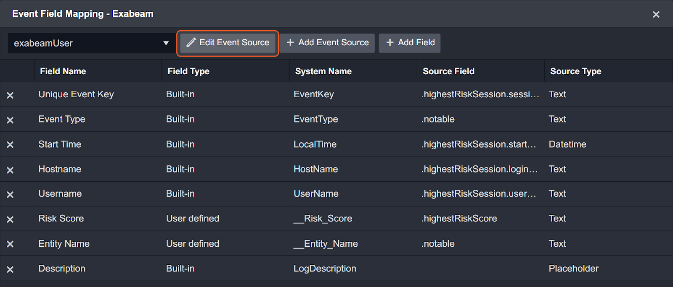Remove the Username field row
Image resolution: width=673 pixels, height=287 pixels.
[10, 195]
